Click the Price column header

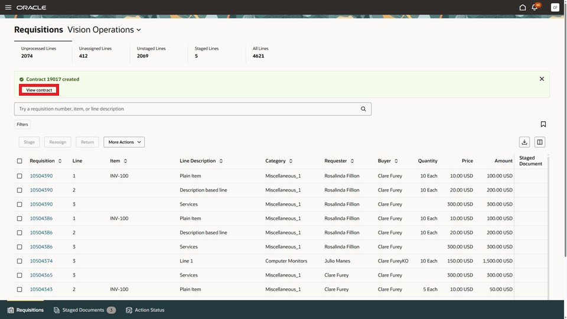point(467,161)
